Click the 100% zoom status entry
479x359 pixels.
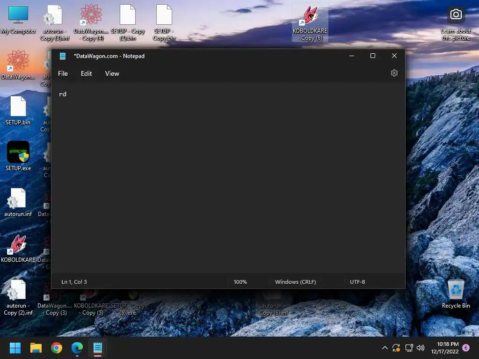click(x=240, y=282)
